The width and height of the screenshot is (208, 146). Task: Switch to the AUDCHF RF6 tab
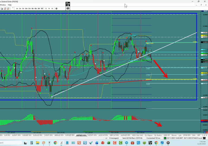point(103,135)
